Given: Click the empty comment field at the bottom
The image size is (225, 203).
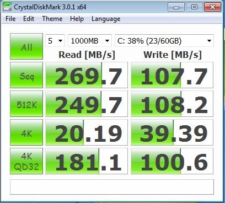Looking at the screenshot, I should tap(112, 187).
